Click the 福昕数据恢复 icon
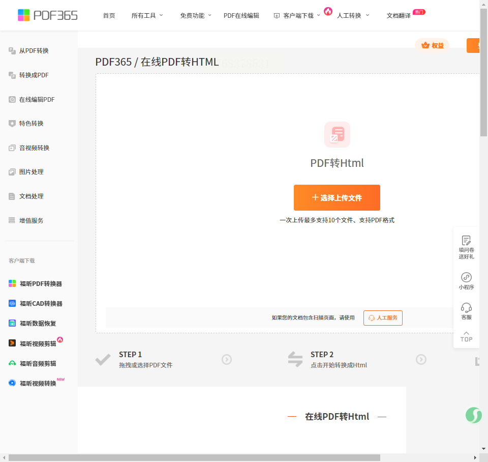Viewport: 488px width, 462px height. coord(12,324)
